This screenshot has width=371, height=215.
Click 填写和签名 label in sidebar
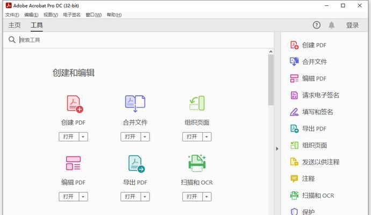pyautogui.click(x=318, y=112)
